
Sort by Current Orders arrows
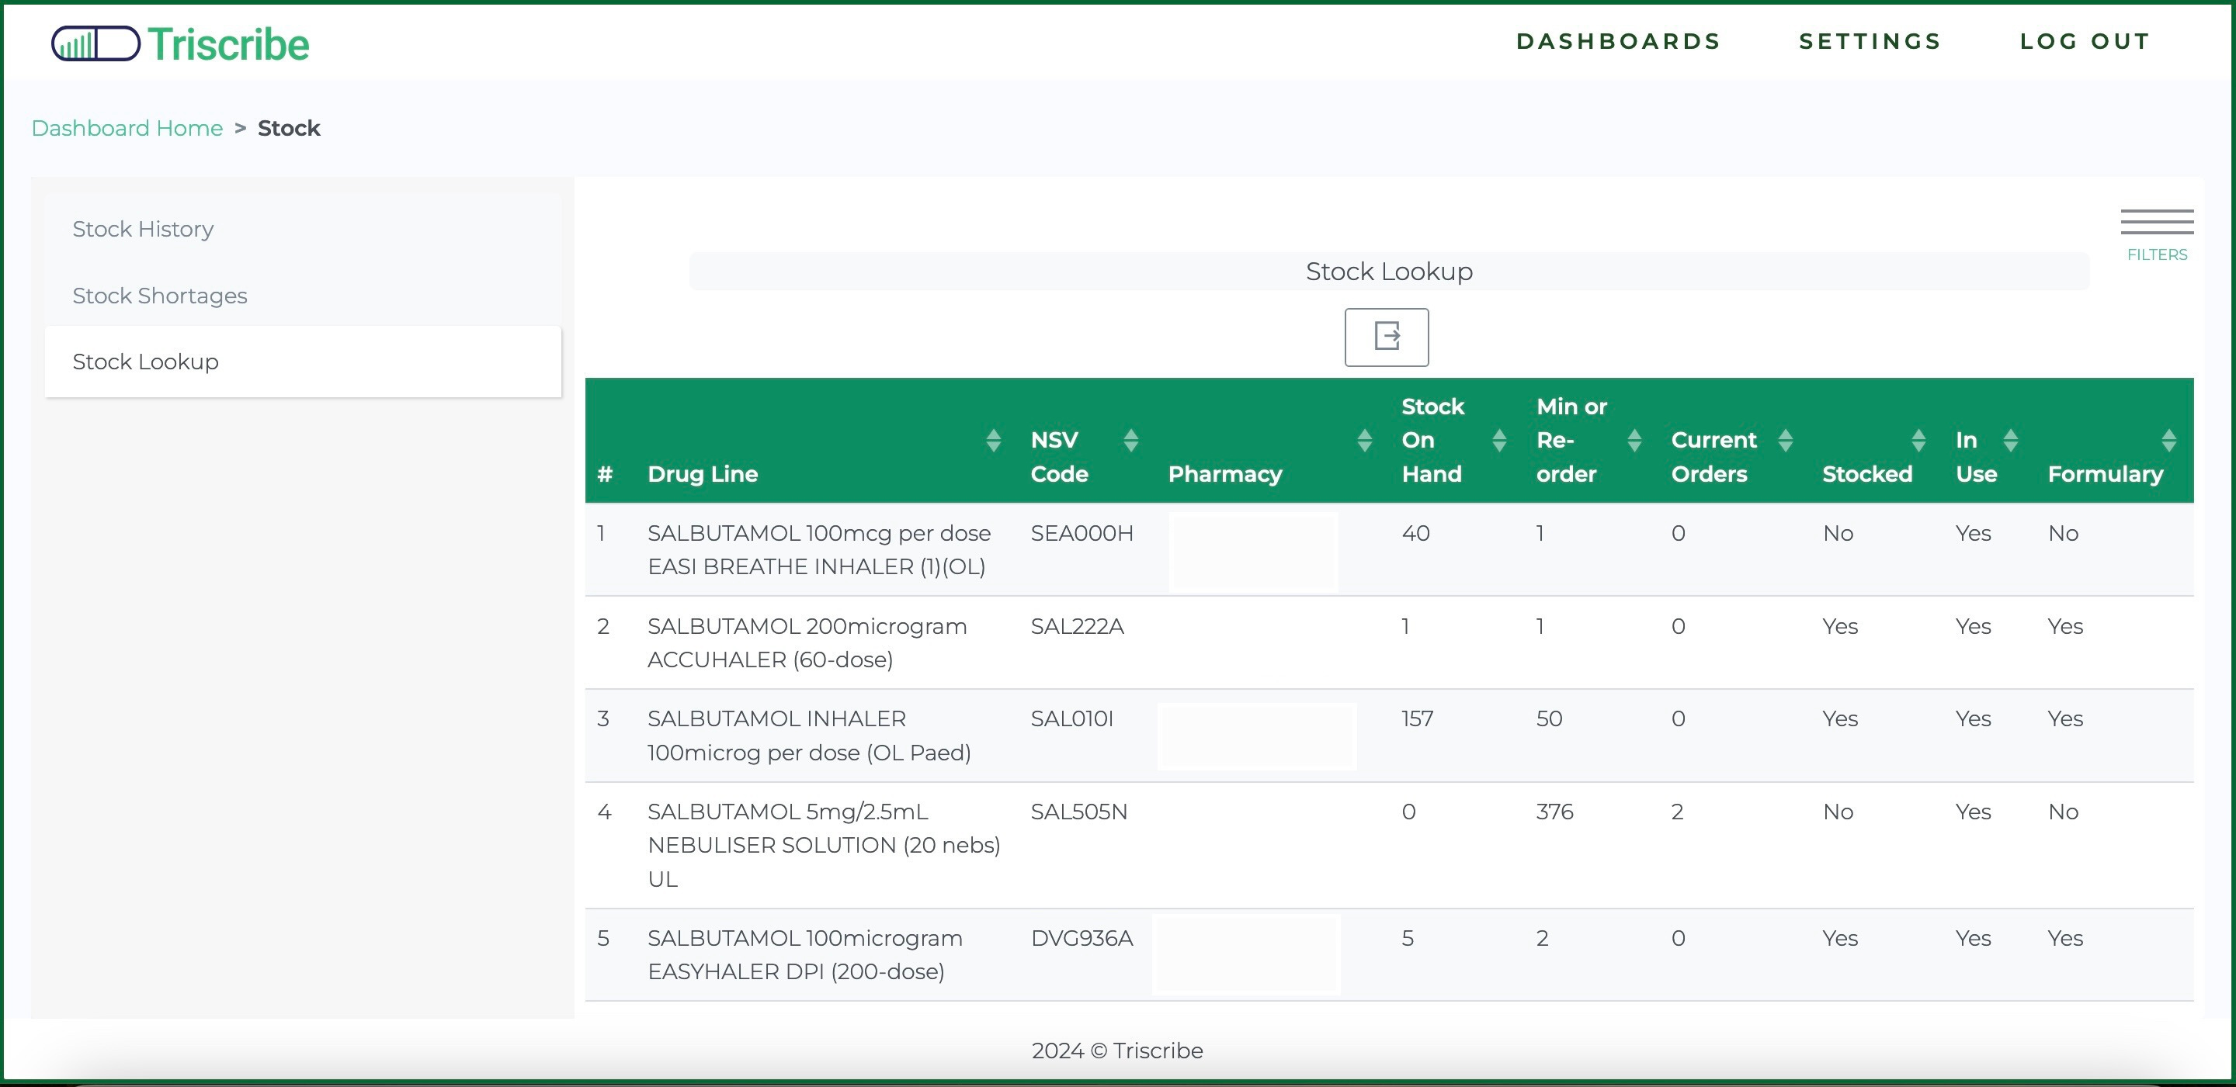tap(1786, 441)
